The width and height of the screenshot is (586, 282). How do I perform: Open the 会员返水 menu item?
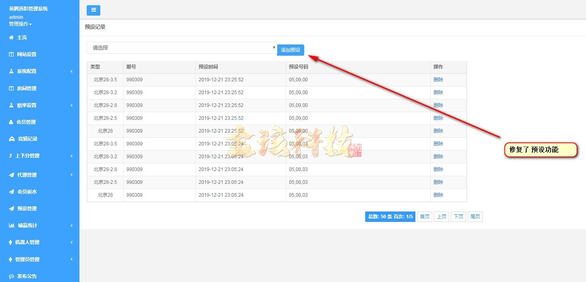(27, 192)
